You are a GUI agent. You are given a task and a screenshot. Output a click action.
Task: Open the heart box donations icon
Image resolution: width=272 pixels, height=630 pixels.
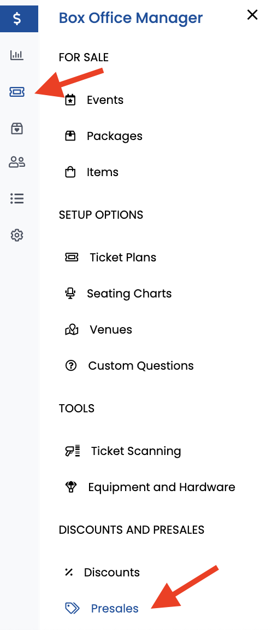[x=17, y=129]
